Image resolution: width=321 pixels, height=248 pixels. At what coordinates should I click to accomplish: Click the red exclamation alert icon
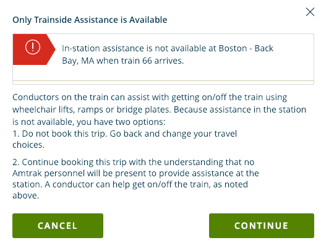(x=33, y=47)
